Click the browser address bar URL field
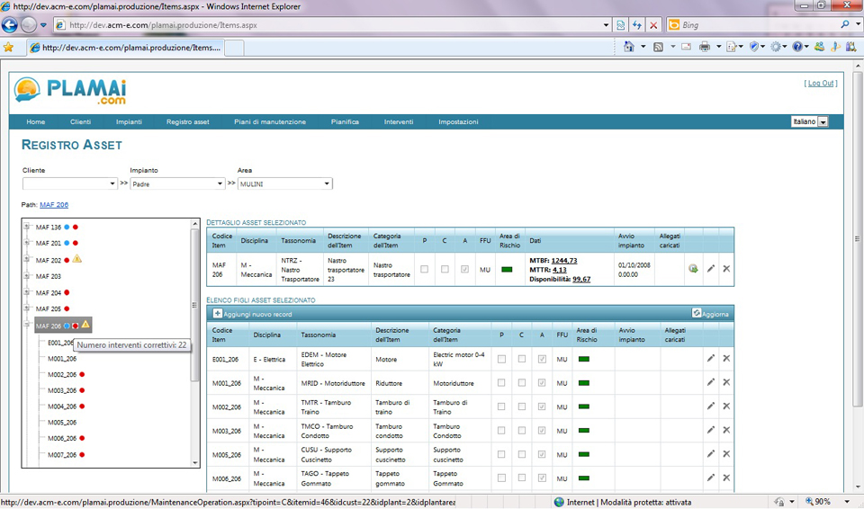The width and height of the screenshot is (864, 509). (333, 25)
